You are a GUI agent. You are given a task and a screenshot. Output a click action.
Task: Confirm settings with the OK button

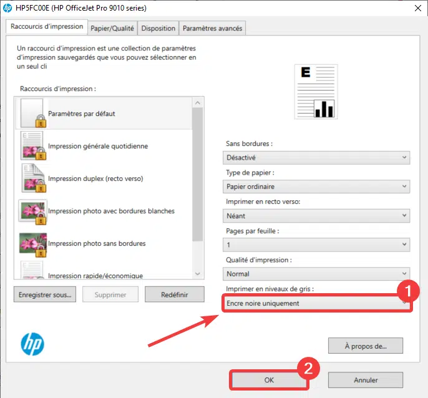(x=269, y=380)
